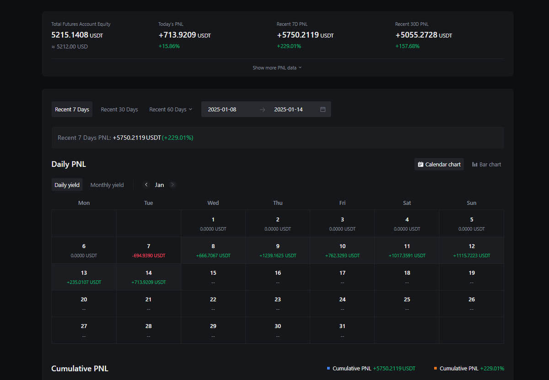Select Recent 7 Days tab

(x=72, y=109)
